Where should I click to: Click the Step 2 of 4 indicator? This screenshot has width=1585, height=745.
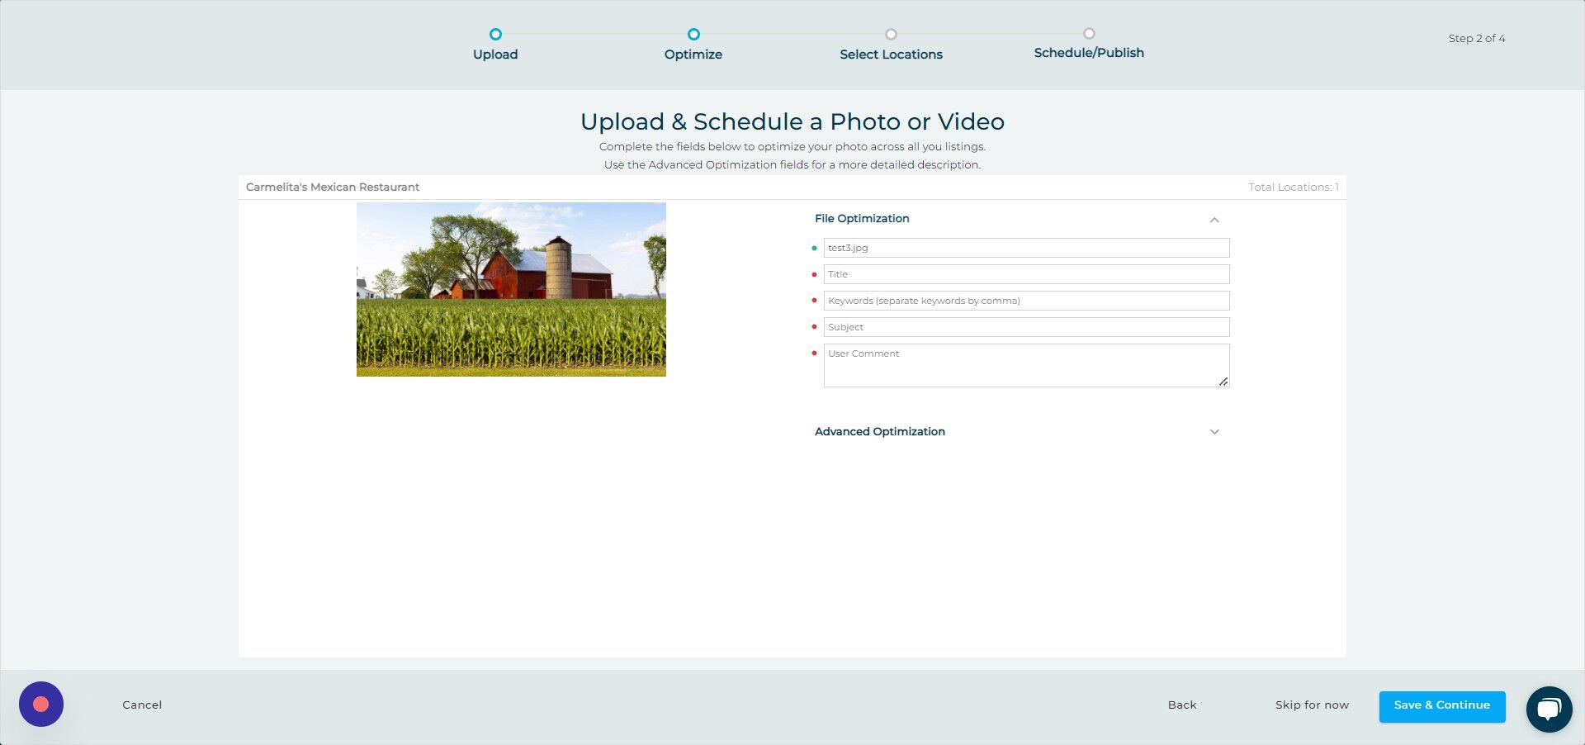[x=1477, y=39]
